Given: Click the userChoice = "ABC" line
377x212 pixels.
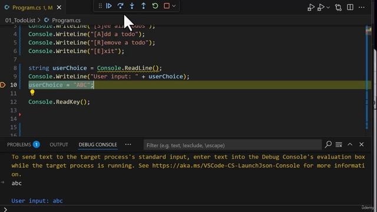Looking at the screenshot, I should 61,85.
